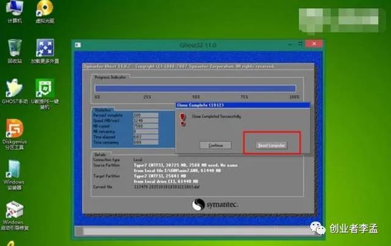Click the Speed (MB/min) value field
This screenshot has width=391, height=246.
click(145, 121)
